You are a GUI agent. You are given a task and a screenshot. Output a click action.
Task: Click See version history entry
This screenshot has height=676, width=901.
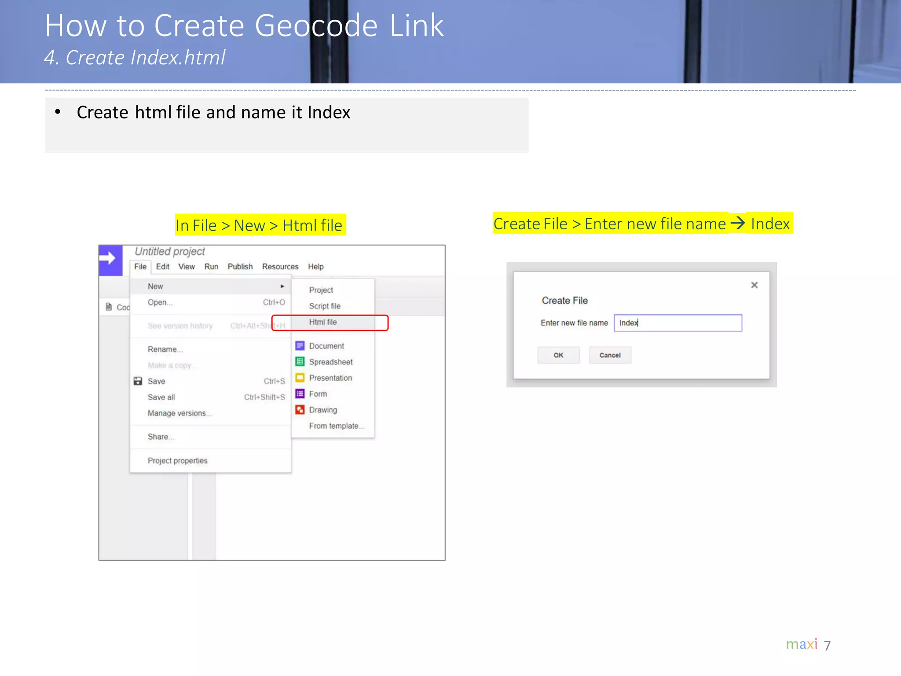tap(211, 326)
